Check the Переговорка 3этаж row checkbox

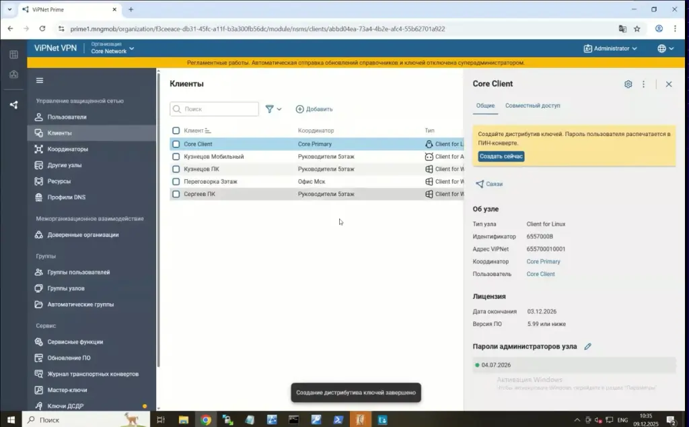176,182
